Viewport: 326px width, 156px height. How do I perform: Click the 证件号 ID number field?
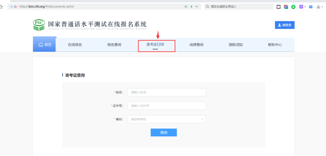(x=167, y=106)
